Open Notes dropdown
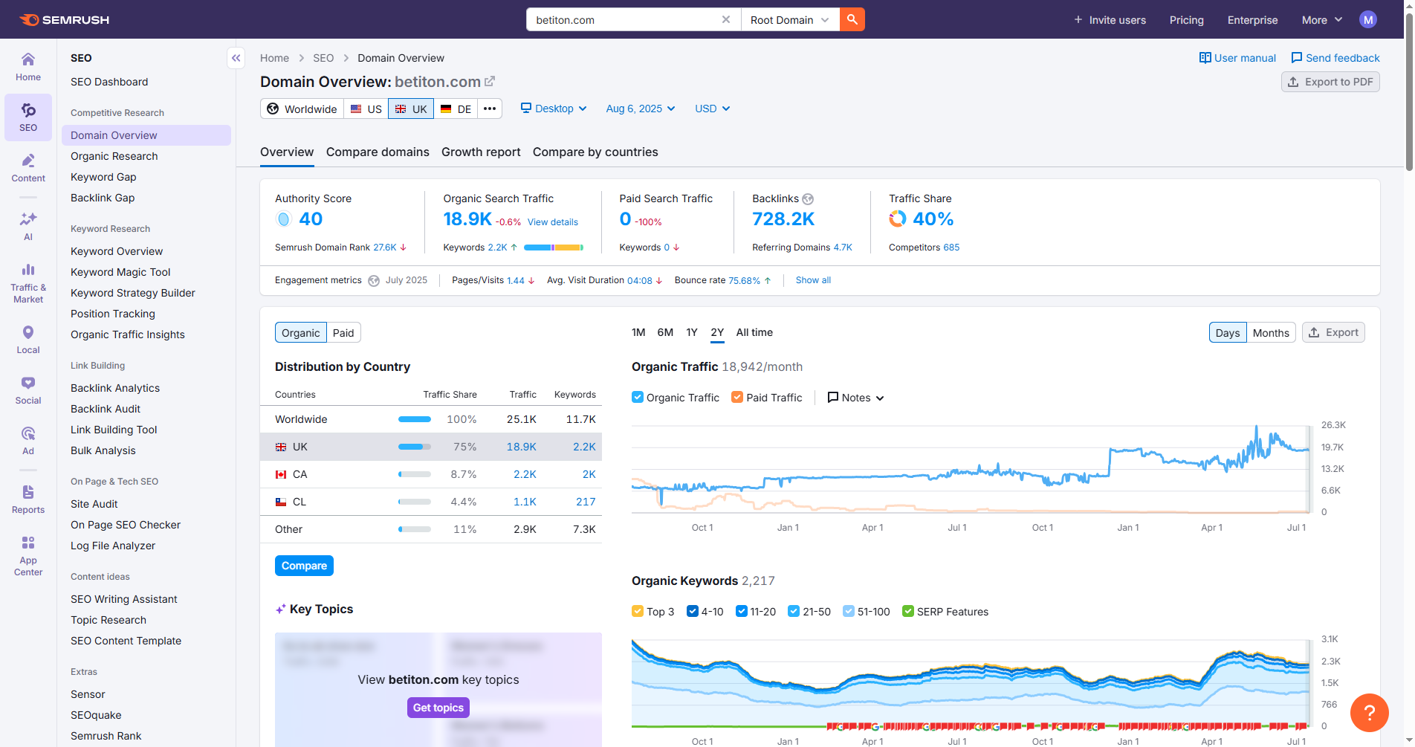 coord(855,398)
